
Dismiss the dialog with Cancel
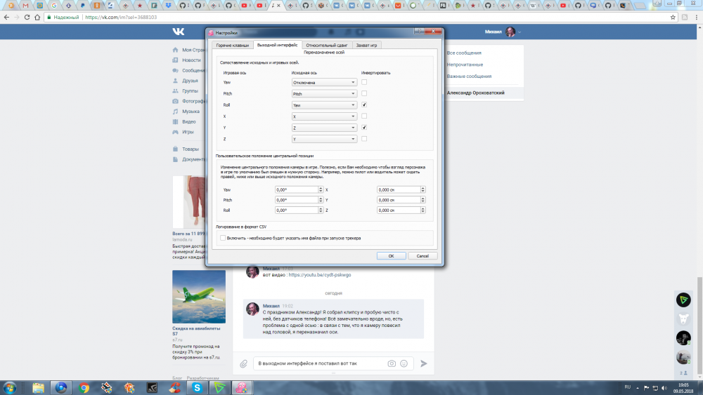(x=423, y=256)
